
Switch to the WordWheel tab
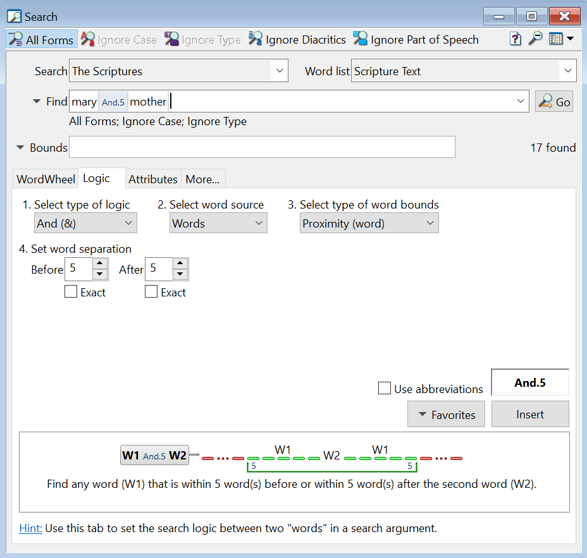pyautogui.click(x=46, y=179)
